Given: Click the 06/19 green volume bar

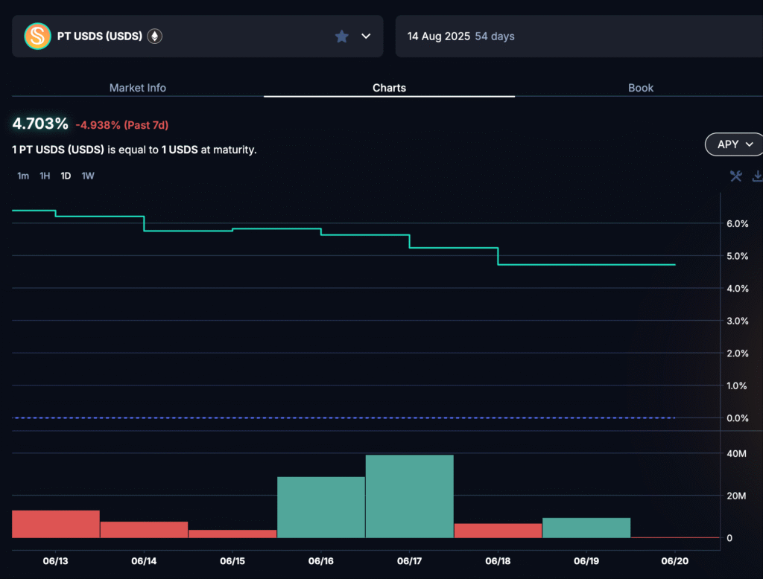Looking at the screenshot, I should pyautogui.click(x=586, y=528).
